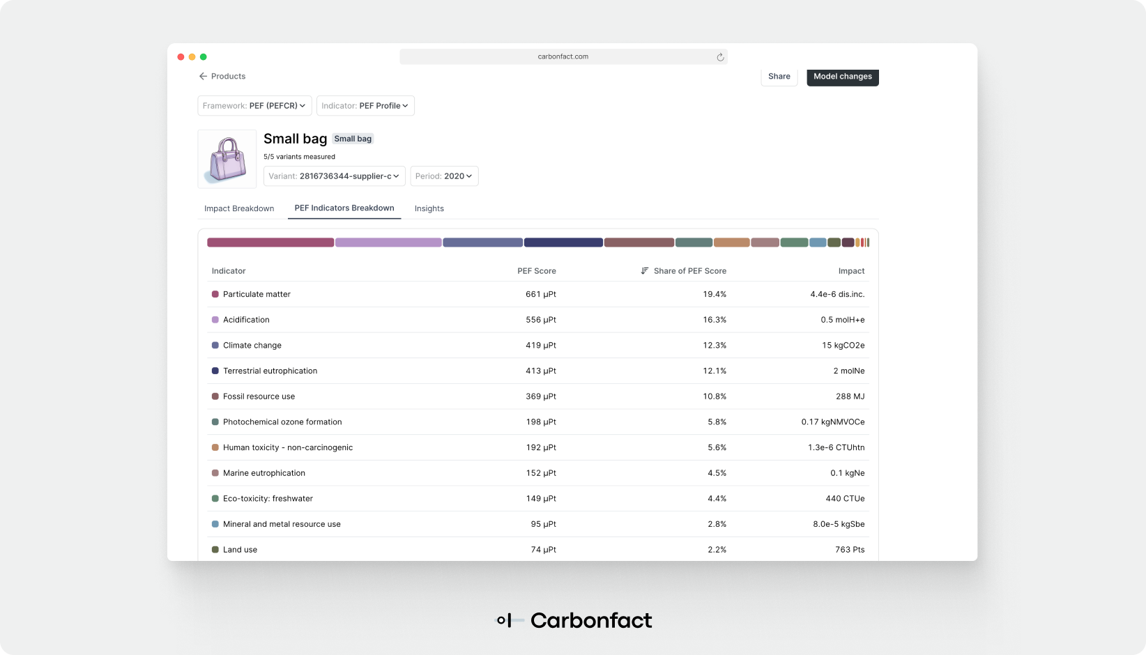Click the Carbonfact logo at the bottom

[x=573, y=620]
